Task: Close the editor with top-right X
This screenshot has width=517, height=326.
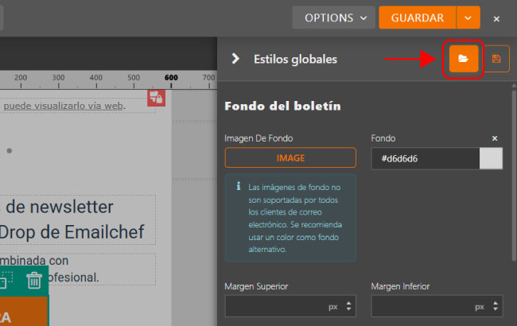Action: [497, 18]
